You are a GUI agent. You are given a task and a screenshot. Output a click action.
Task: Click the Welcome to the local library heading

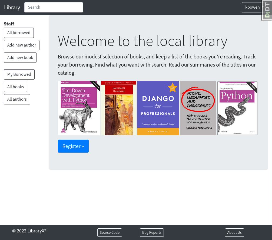click(142, 41)
